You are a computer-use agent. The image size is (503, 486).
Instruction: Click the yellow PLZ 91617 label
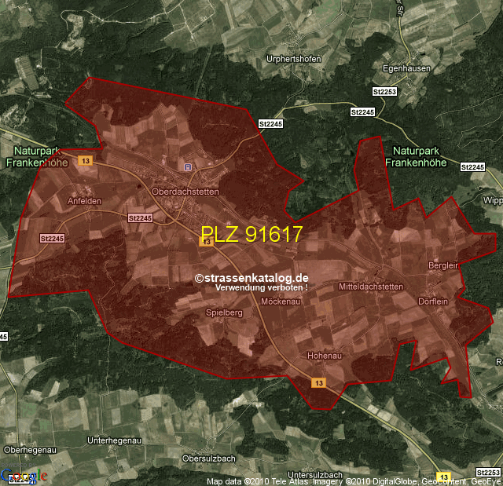[251, 234]
